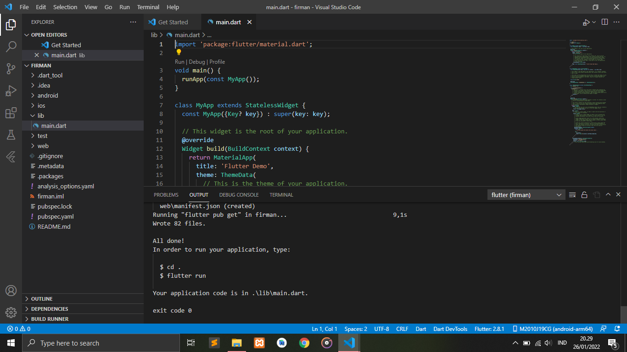Click the Debug code lens above main
This screenshot has height=352, width=627.
click(x=197, y=62)
